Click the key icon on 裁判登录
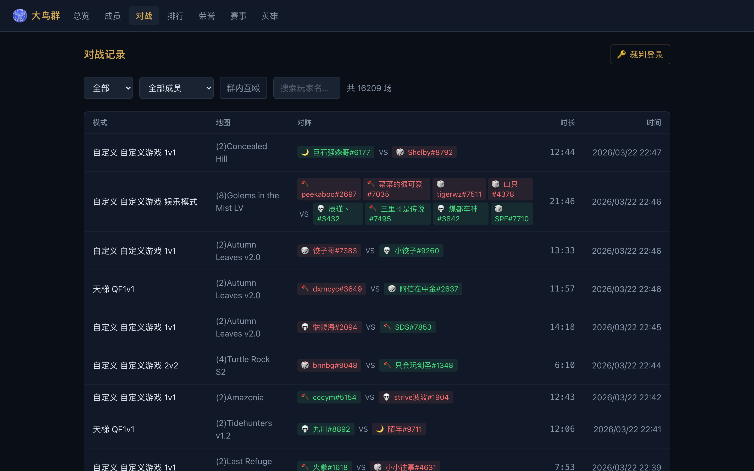The width and height of the screenshot is (754, 471). click(622, 54)
